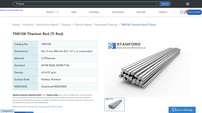Click the Catalog No. row label

click(21, 44)
